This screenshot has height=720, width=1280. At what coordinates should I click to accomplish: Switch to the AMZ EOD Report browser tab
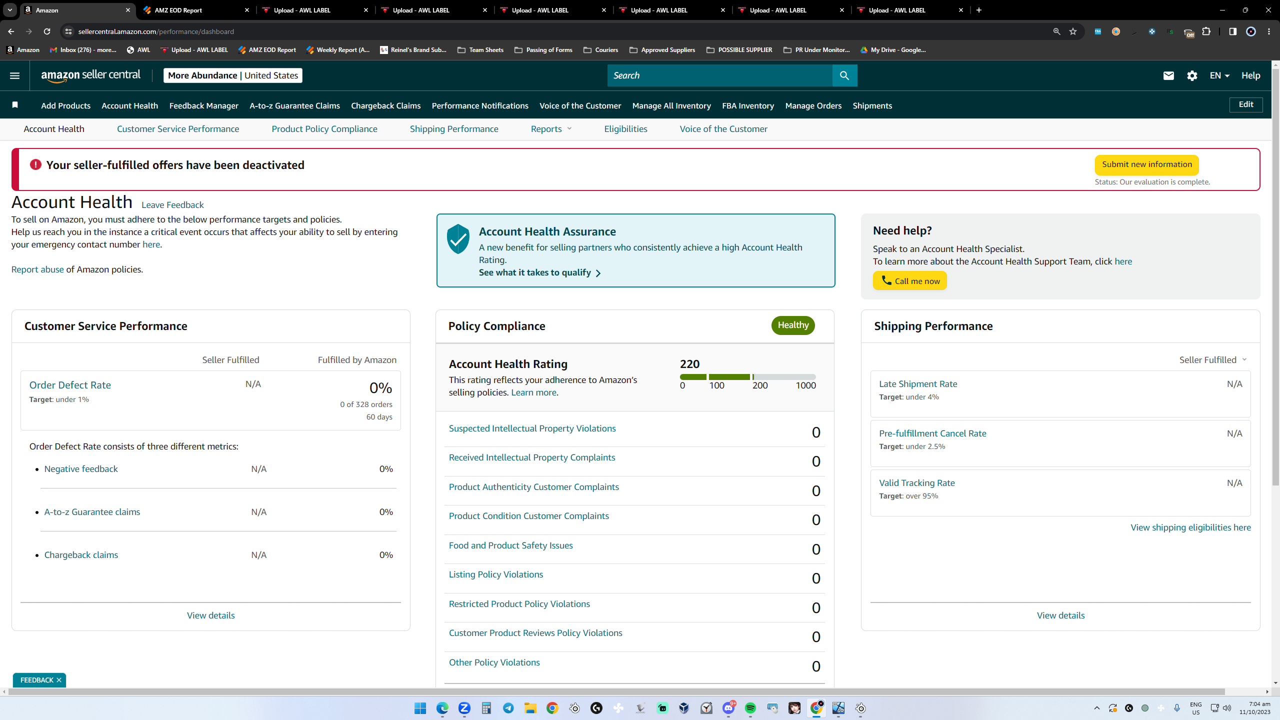click(x=196, y=10)
